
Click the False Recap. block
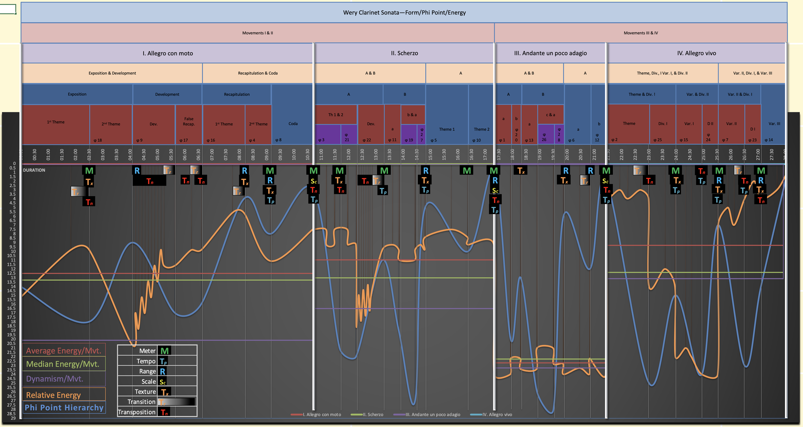pos(189,125)
